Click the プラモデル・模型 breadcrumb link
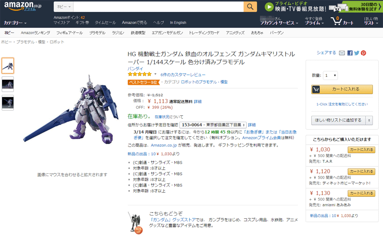Screen dimensions: 383x237 click(31, 42)
